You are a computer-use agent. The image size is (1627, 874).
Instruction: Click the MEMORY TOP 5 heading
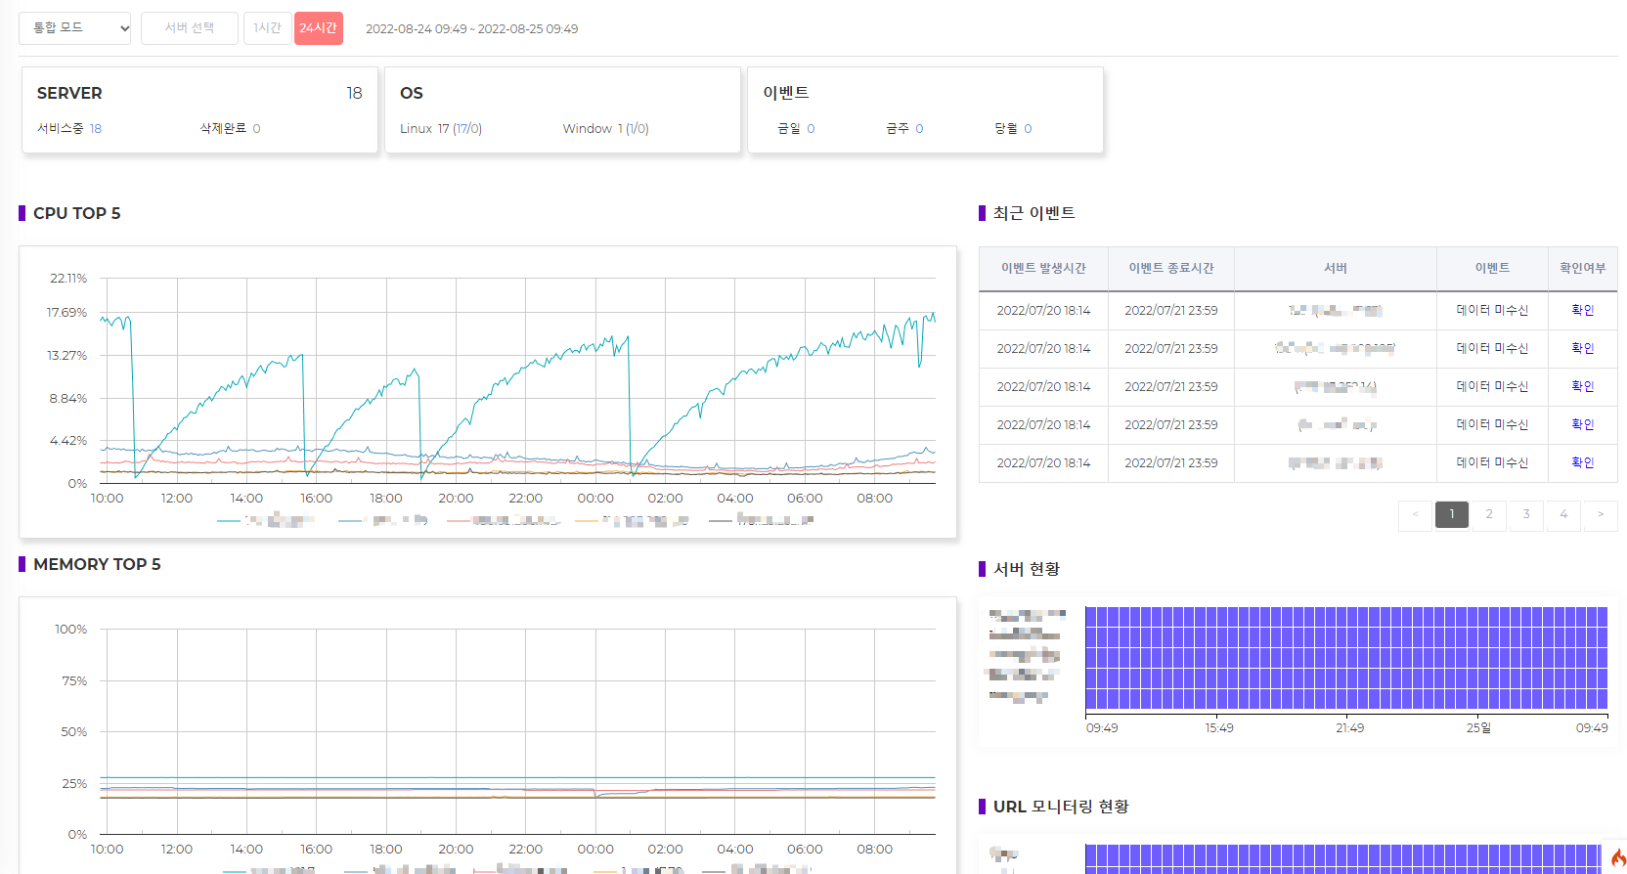(x=97, y=564)
